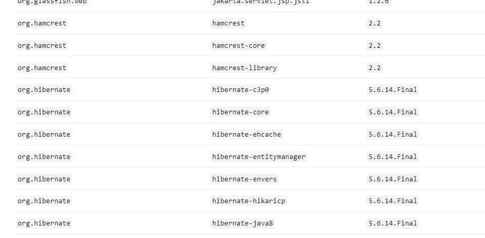This screenshot has height=238, width=485.
Task: Select version 2.2 in the hamcrest-library row
Action: coord(375,68)
